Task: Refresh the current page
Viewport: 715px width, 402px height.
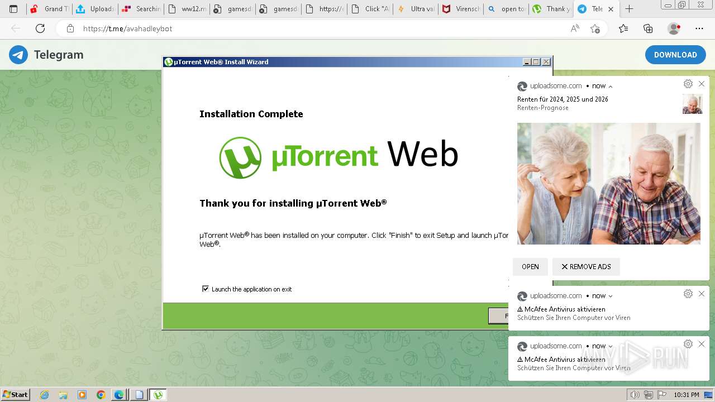Action: point(40,28)
